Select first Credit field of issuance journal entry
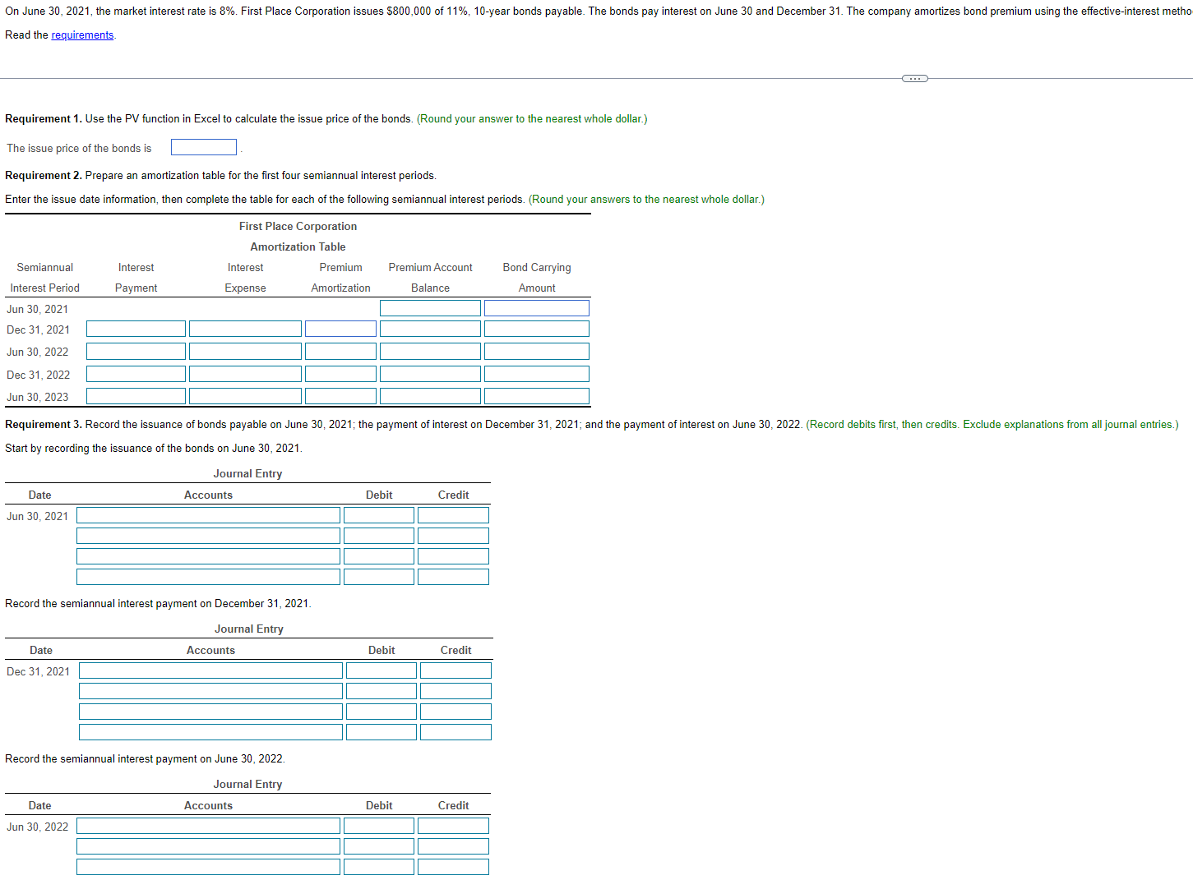This screenshot has width=1193, height=880. pos(453,514)
